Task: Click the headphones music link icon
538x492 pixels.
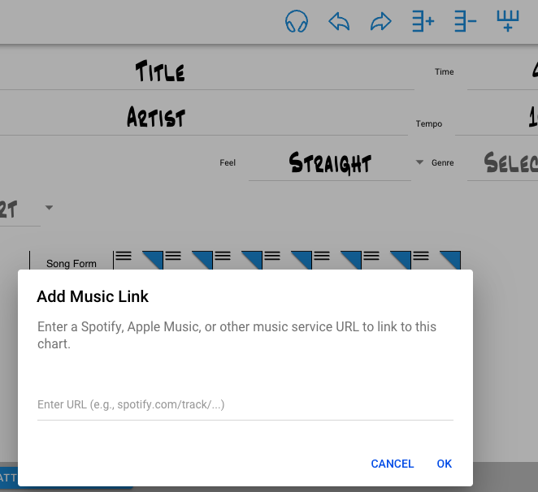Action: point(297,22)
